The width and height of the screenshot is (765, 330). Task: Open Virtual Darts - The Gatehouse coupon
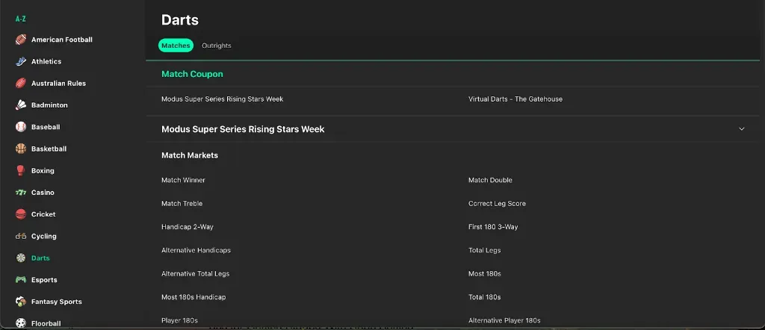[x=515, y=99]
